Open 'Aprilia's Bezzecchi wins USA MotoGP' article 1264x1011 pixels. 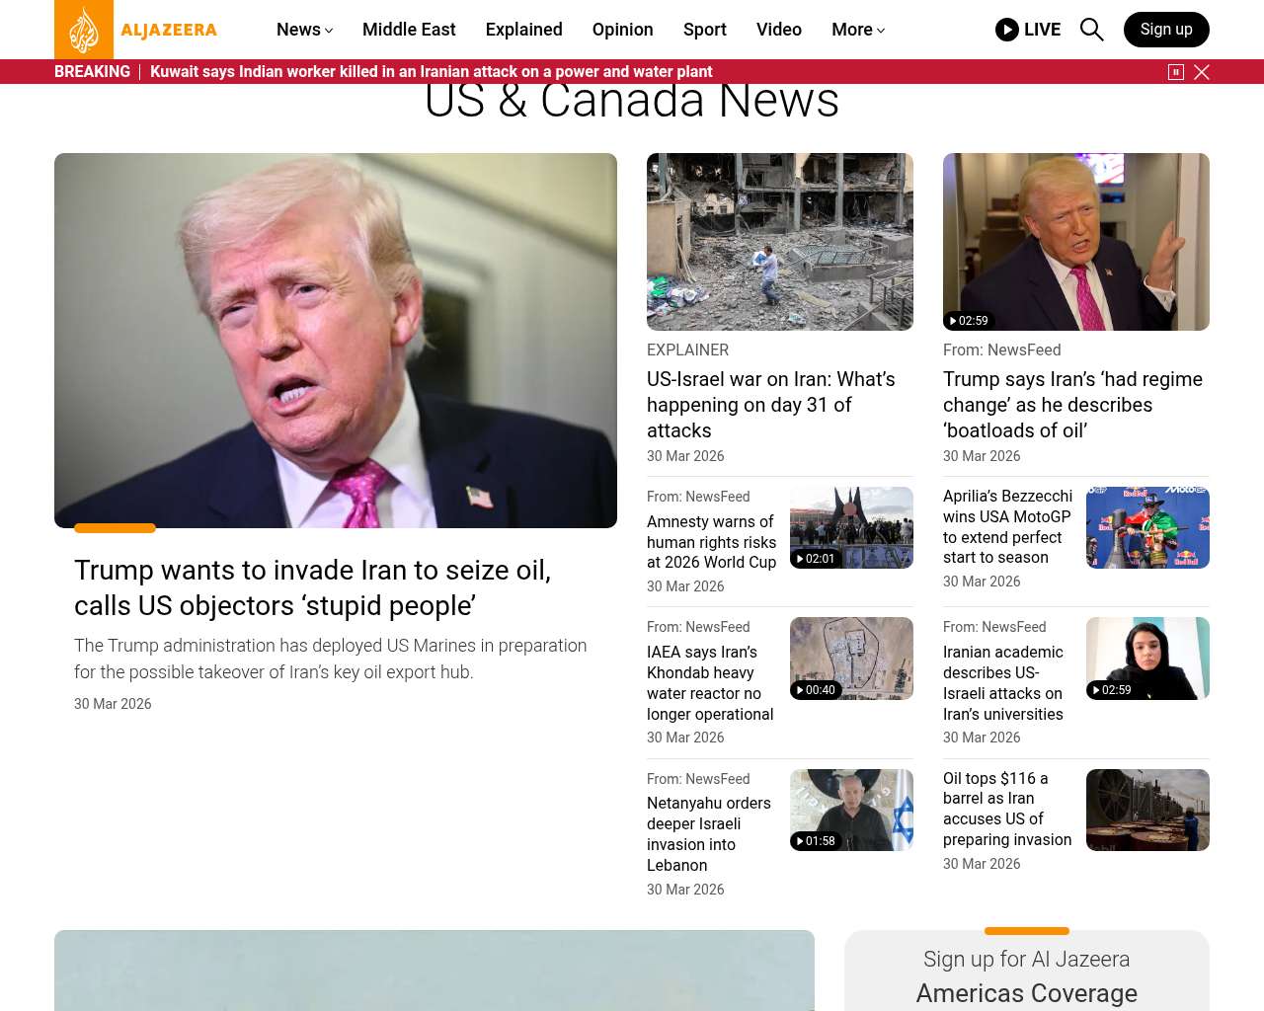coord(1007,526)
